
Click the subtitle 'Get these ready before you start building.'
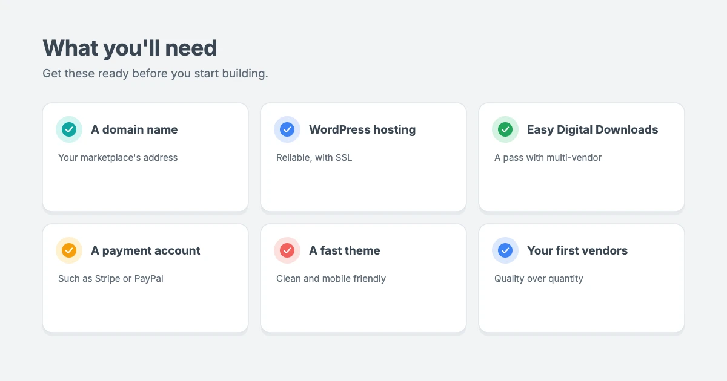click(155, 74)
